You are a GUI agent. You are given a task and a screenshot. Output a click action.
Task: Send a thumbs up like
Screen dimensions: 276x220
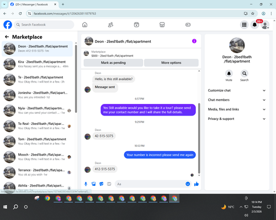point(197,184)
